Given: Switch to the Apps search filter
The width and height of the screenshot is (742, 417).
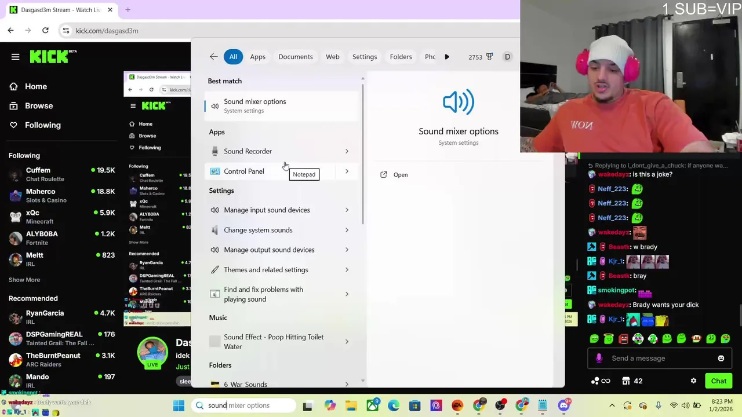Looking at the screenshot, I should click(257, 57).
